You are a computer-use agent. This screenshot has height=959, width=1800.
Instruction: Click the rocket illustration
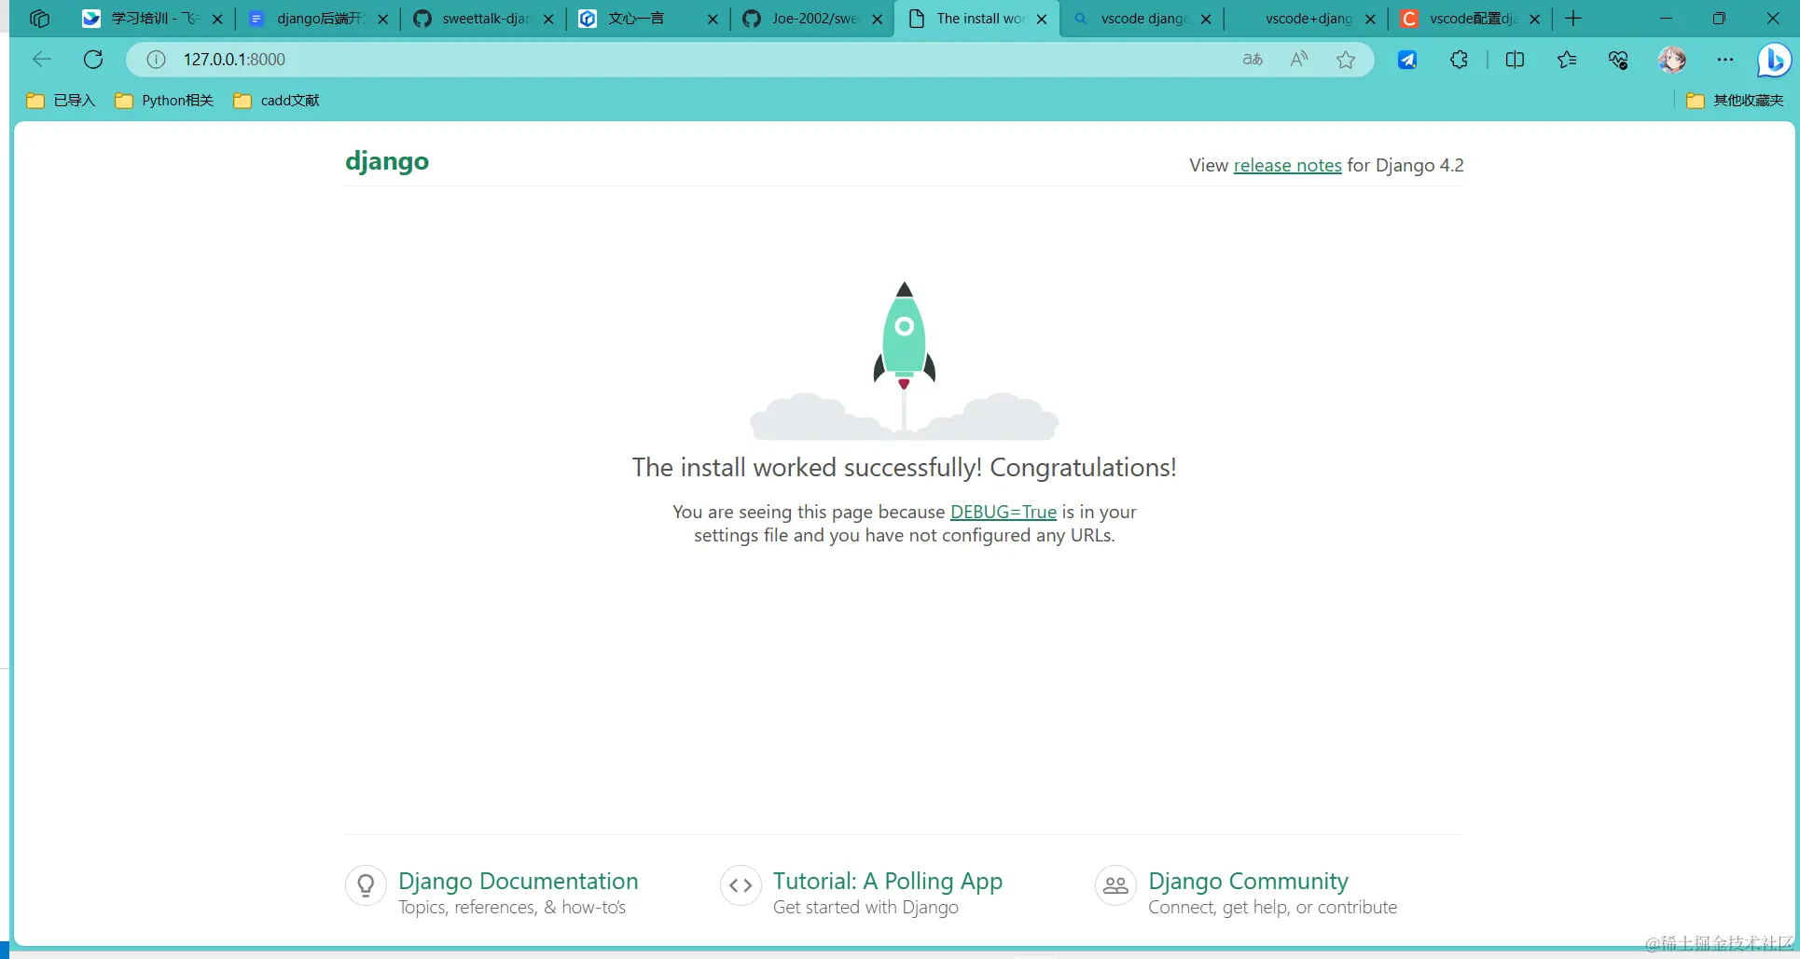tap(904, 359)
